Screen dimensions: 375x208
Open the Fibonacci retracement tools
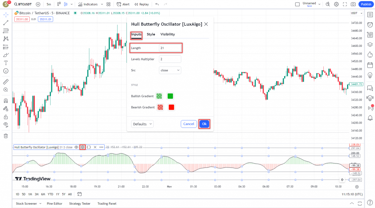click(x=6, y=31)
